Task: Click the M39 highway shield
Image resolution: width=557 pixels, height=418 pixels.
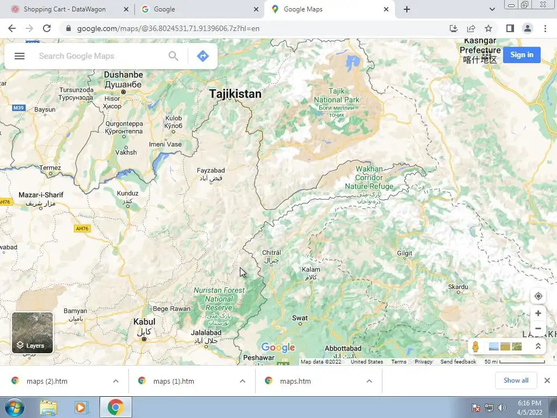Action: coord(18,108)
